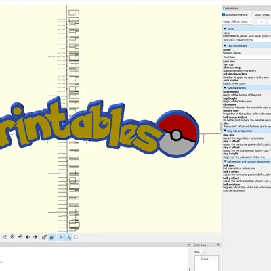Viewport: 271px width, 271px height.
Task: Click the 'ring x offset' parameter label
Action: point(231,141)
